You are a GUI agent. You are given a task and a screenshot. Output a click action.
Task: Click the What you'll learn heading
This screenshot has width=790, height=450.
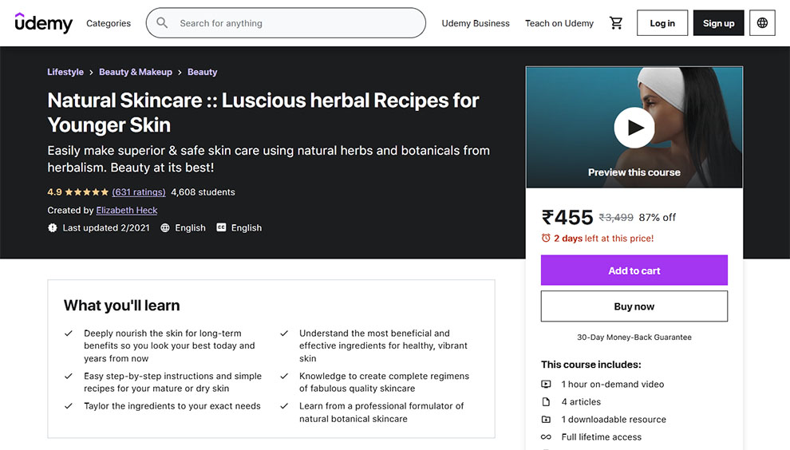[x=121, y=306]
